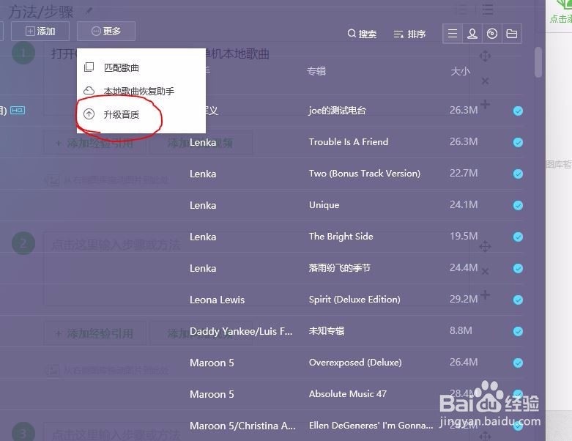Toggle the checkmark for joe的测试电台 row
The height and width of the screenshot is (441, 572).
tap(518, 111)
